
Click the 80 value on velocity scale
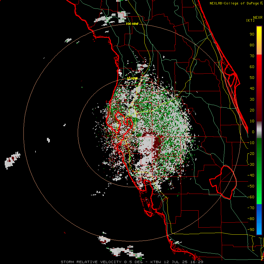click(252, 45)
